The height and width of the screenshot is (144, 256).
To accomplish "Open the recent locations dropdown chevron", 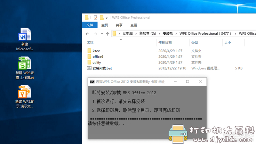I will pos(102,34).
